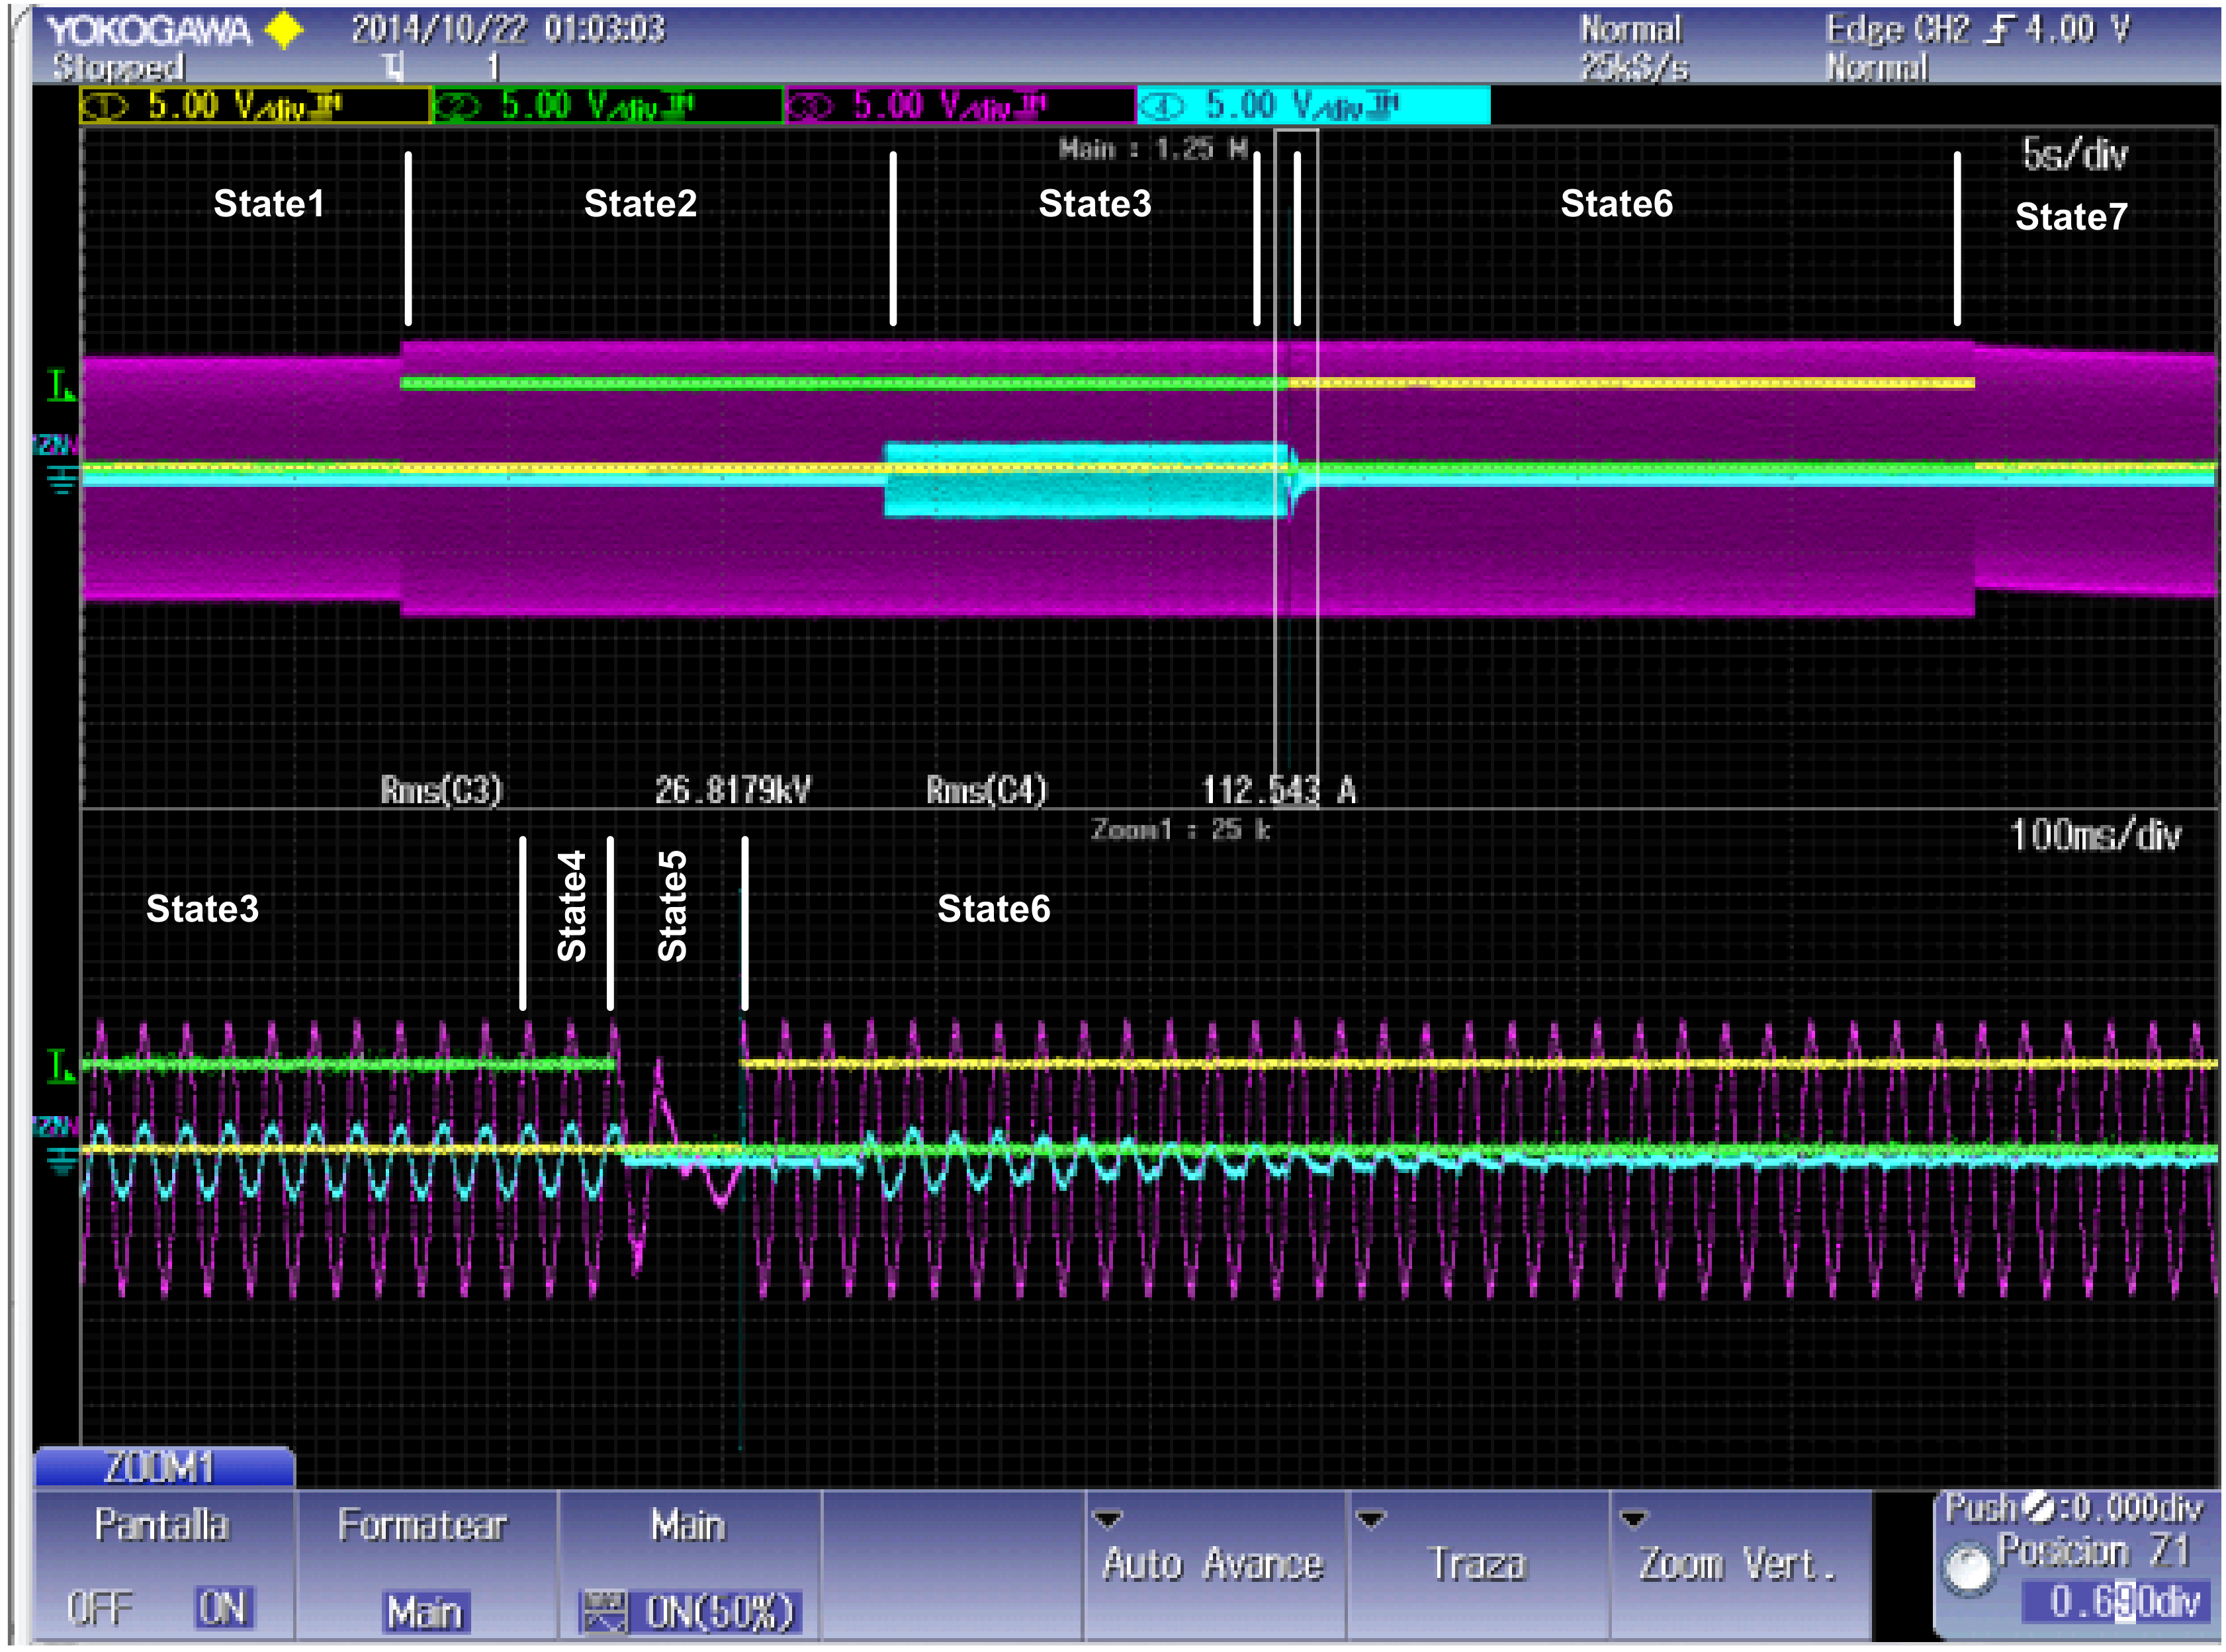The width and height of the screenshot is (2226, 1652).
Task: Open the Zoom Vert. dropdown
Action: [1738, 1563]
